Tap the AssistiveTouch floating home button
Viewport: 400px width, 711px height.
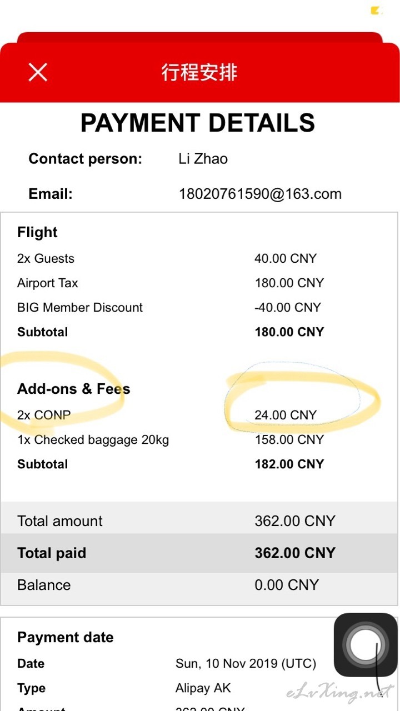(x=365, y=645)
